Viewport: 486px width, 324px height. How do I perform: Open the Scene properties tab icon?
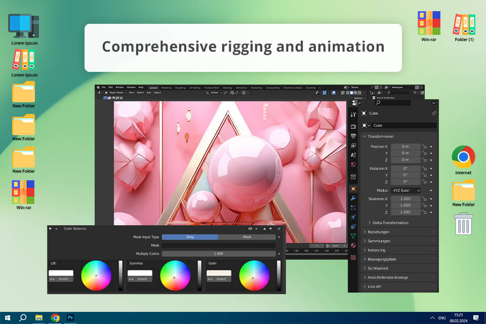pyautogui.click(x=353, y=155)
